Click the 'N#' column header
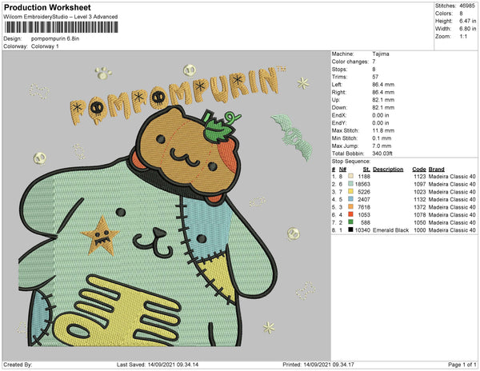This screenshot has width=480, height=371. [342, 170]
